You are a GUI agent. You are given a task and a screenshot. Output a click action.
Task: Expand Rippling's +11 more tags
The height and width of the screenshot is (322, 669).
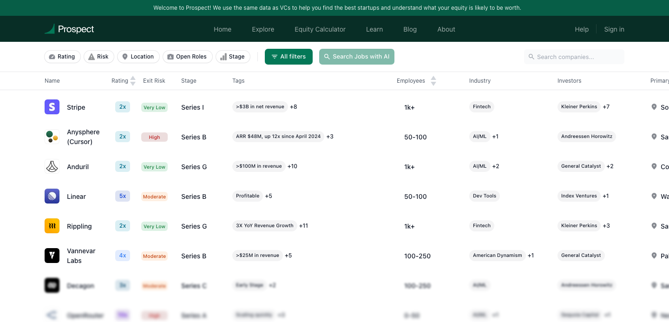(x=303, y=226)
